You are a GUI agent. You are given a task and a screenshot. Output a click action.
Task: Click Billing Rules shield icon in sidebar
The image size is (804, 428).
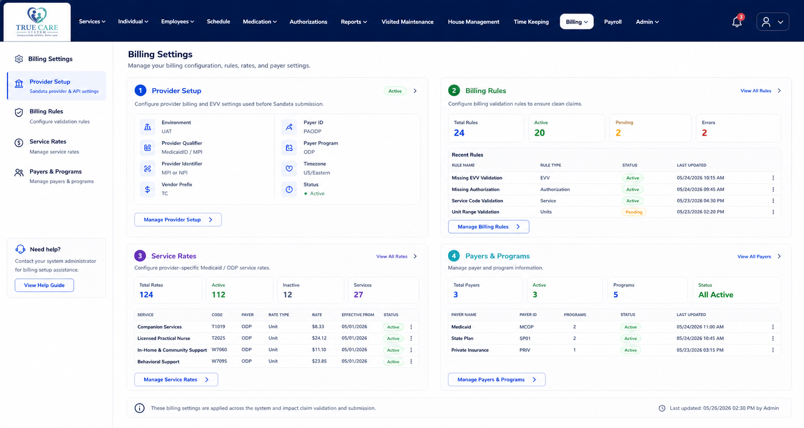coord(19,113)
